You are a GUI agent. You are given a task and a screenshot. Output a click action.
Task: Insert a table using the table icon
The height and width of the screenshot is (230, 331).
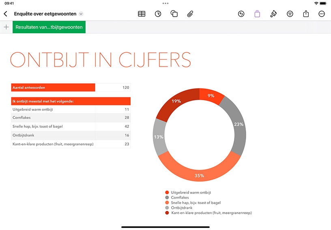point(142,14)
